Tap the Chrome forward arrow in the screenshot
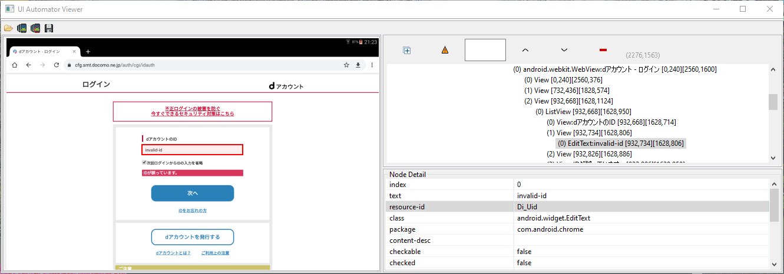The image size is (784, 274). 42,65
